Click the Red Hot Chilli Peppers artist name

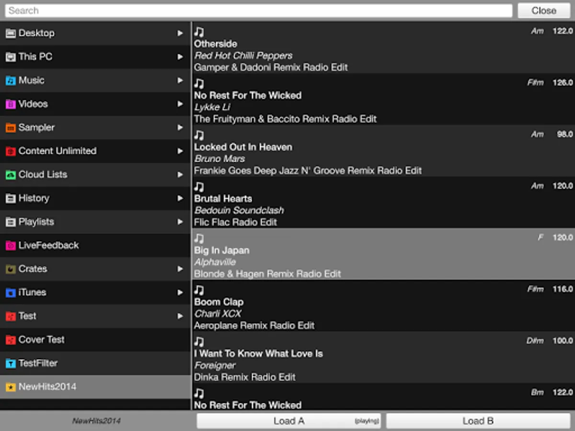pos(243,56)
